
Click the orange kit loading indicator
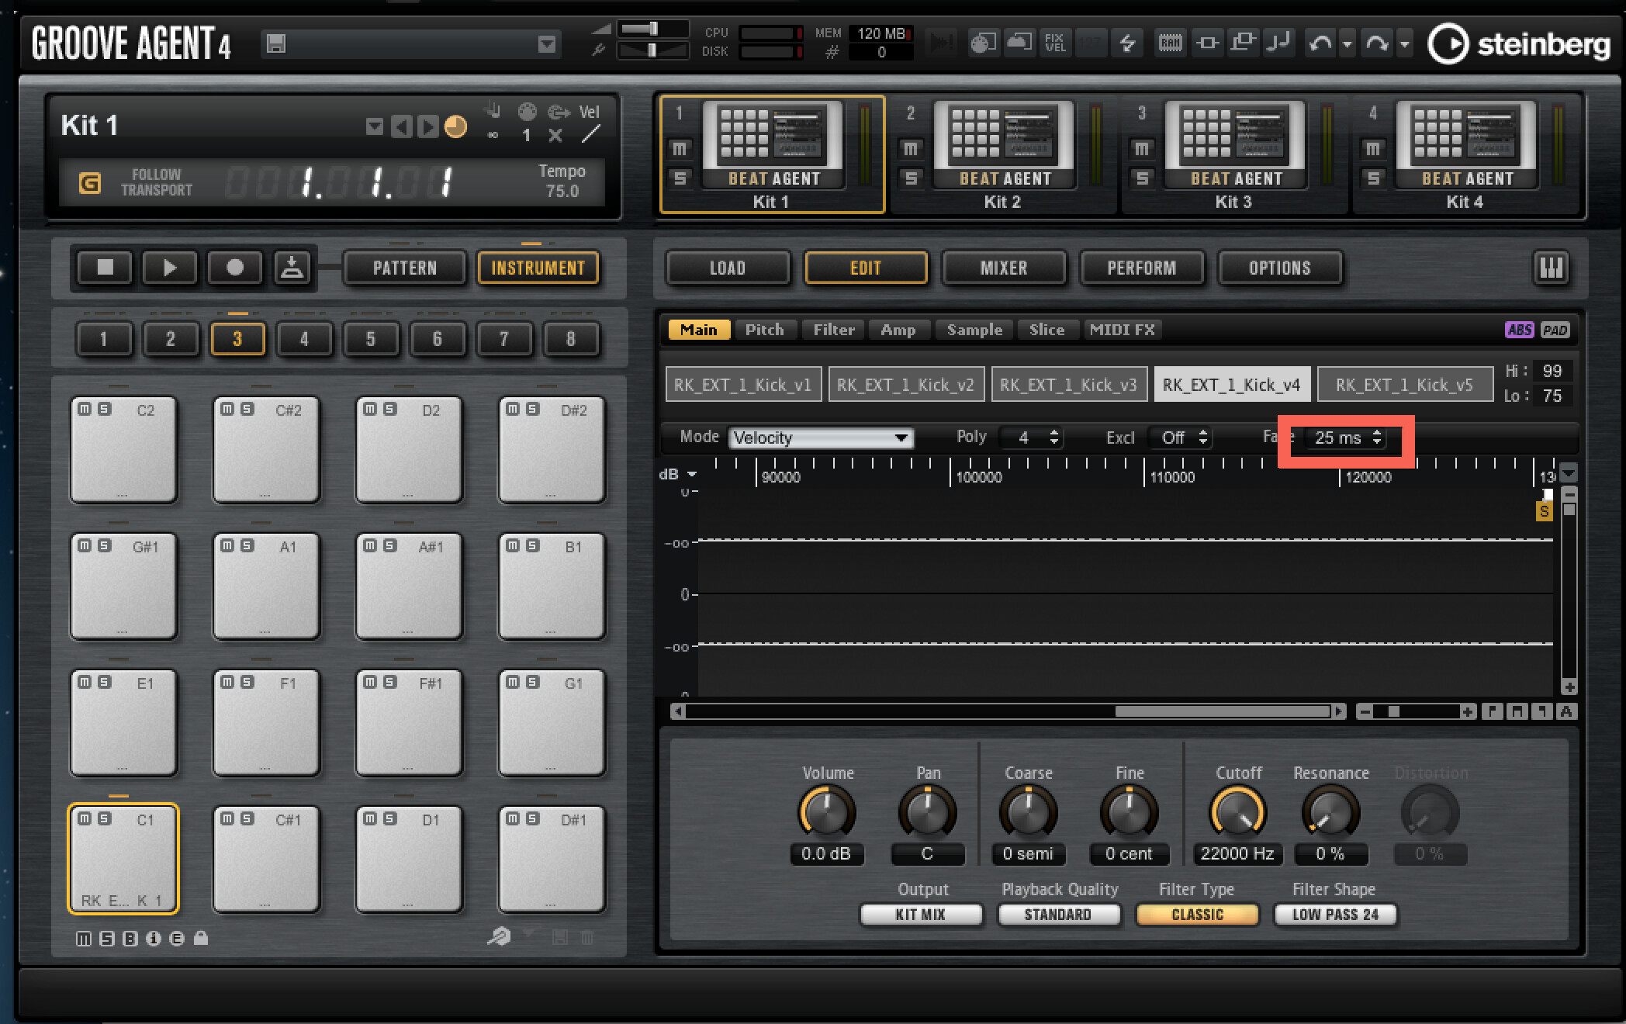pos(455,126)
